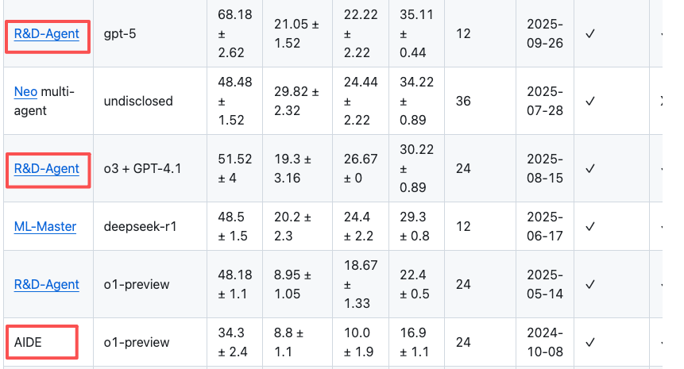Click the 2025-07-28 date cell
Image resolution: width=684 pixels, height=369 pixels.
coord(544,102)
